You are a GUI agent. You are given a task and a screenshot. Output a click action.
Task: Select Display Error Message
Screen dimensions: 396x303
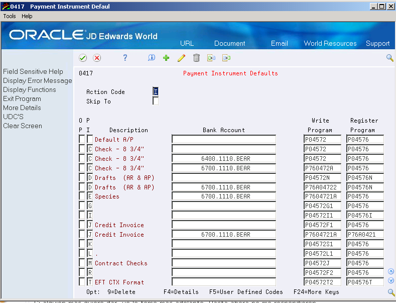coord(37,81)
